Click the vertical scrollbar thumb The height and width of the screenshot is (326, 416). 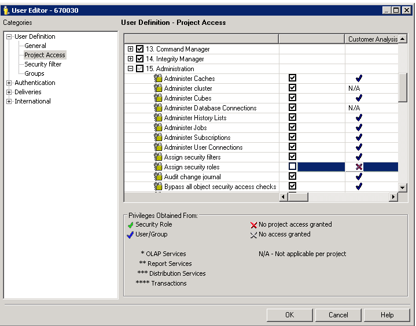403,87
